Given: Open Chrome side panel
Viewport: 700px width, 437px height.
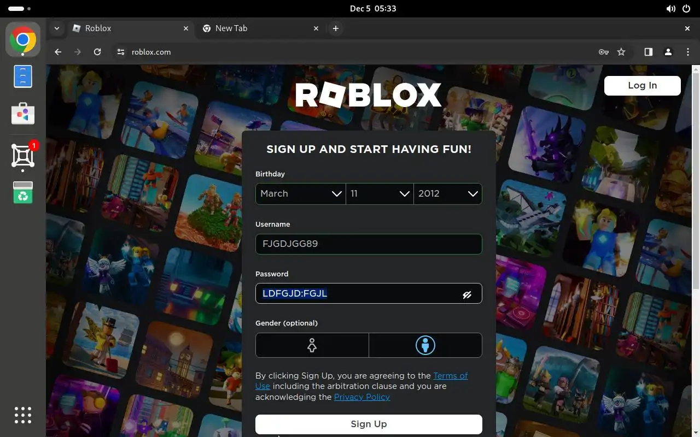Looking at the screenshot, I should tap(648, 52).
